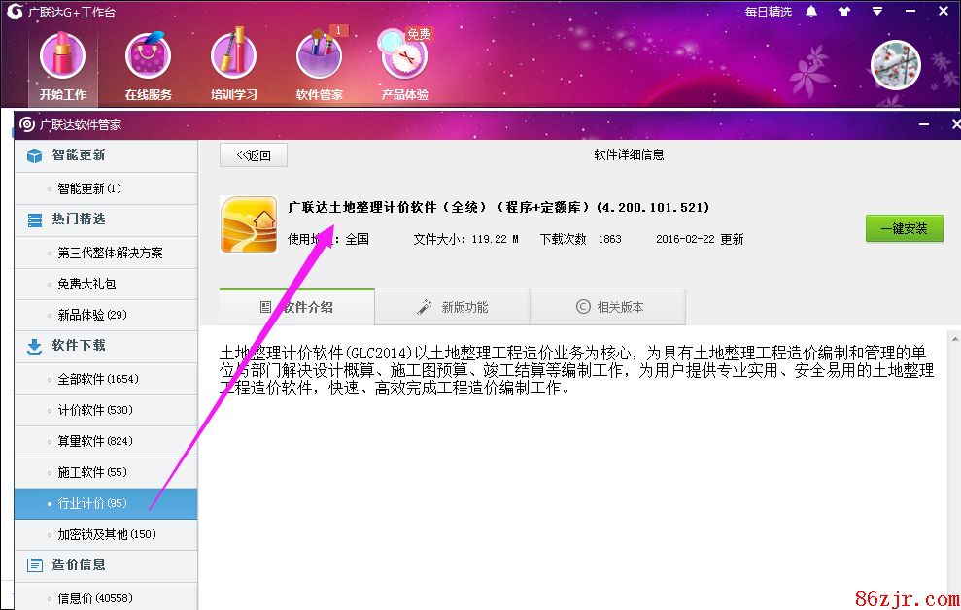Open the 培训学习 cosmetics icon
The image size is (961, 610).
pyautogui.click(x=233, y=56)
